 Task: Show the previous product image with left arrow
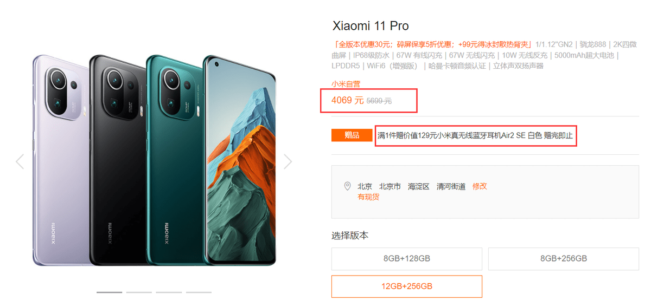[20, 161]
